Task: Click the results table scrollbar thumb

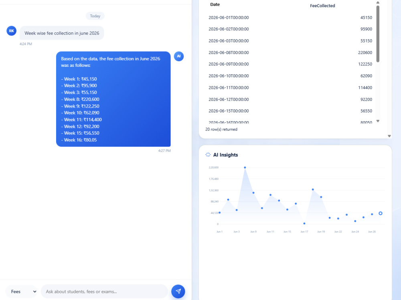Action: tap(378, 34)
